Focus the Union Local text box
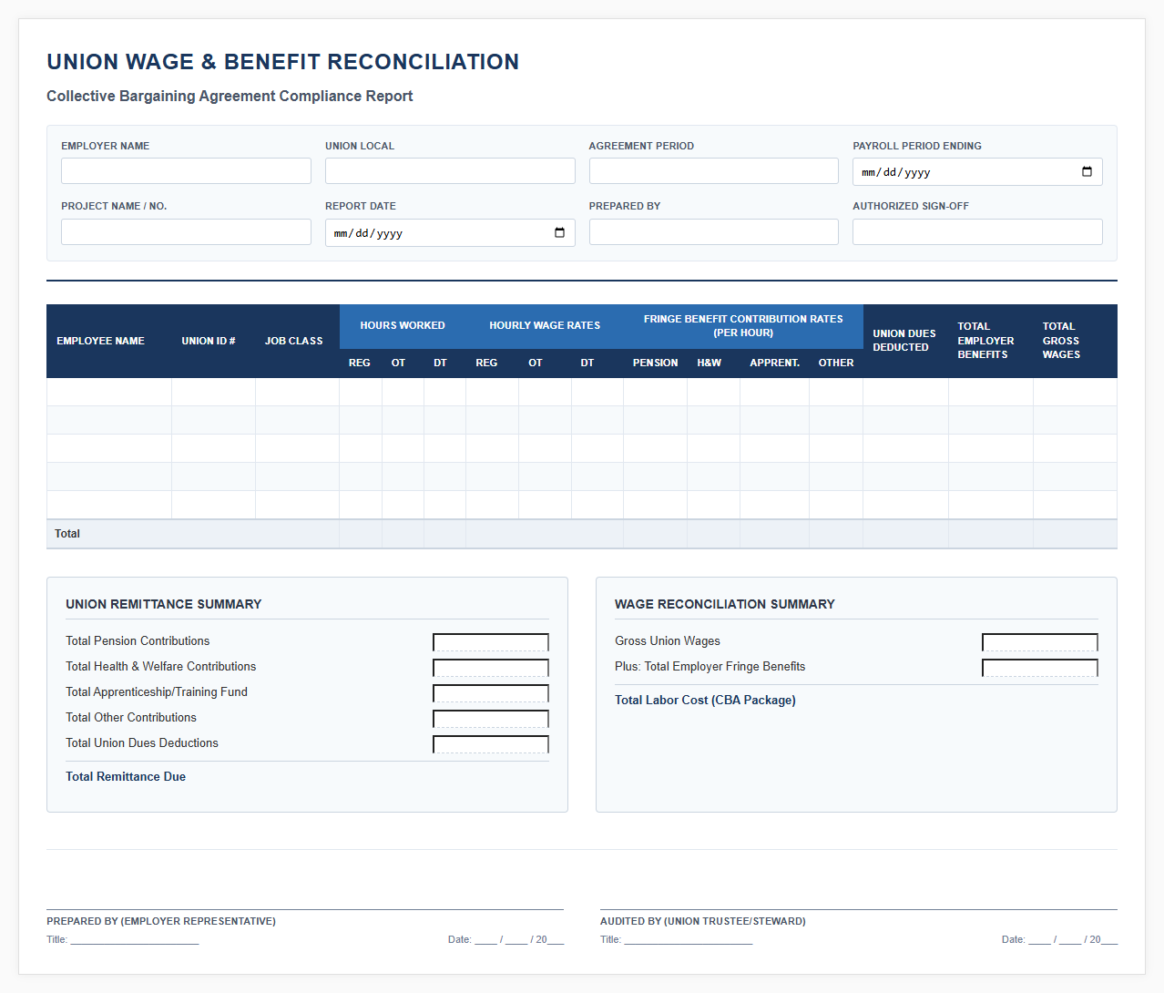Screen dimensions: 1164x993 (450, 171)
